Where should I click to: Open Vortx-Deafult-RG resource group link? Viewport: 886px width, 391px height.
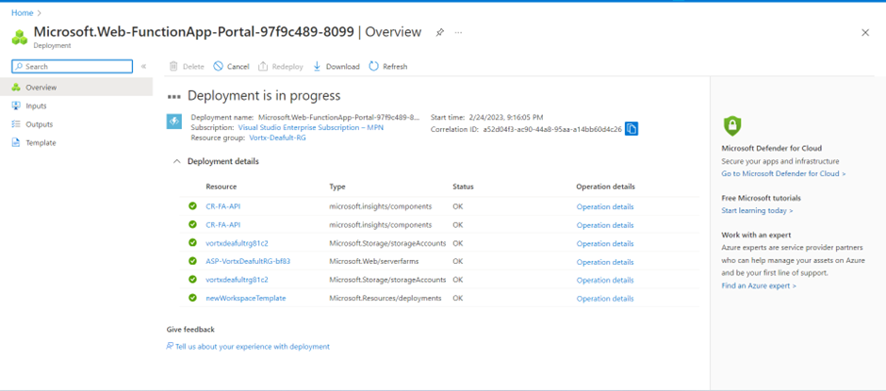277,138
